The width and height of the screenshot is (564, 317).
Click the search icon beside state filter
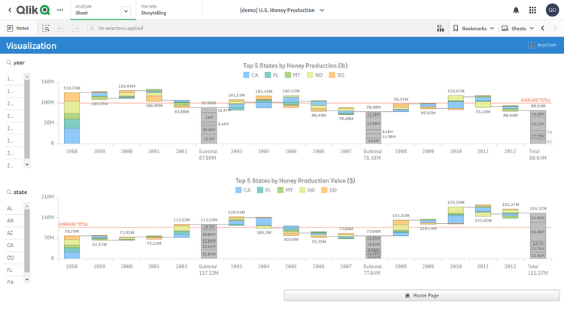click(x=9, y=192)
